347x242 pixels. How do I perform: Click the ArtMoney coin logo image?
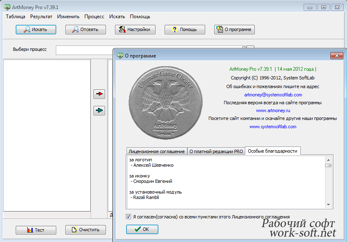(165, 103)
